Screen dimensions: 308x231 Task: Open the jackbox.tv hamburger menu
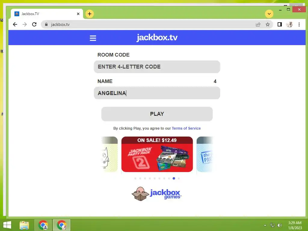point(93,38)
